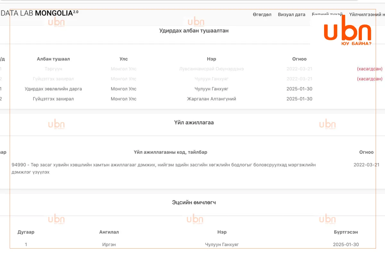Select the Жаргалан Алтангүний name cell

(x=211, y=99)
